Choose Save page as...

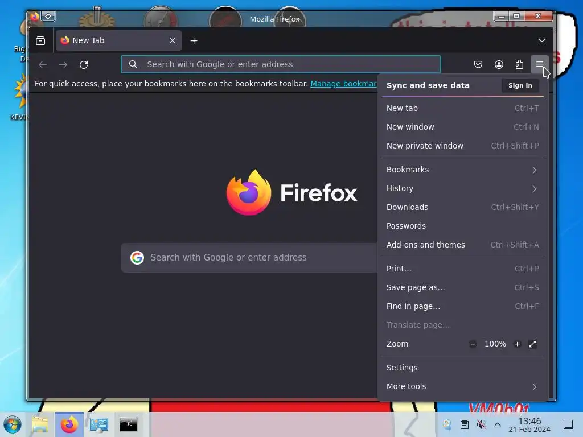[x=462, y=287]
